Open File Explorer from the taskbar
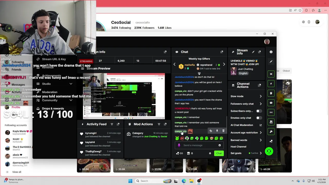Image resolution: width=329 pixels, height=185 pixels. pos(191,181)
